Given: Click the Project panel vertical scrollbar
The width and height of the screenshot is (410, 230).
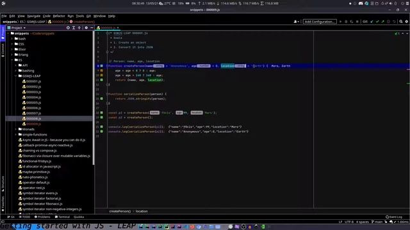Looking at the screenshot, I should click(94, 98).
